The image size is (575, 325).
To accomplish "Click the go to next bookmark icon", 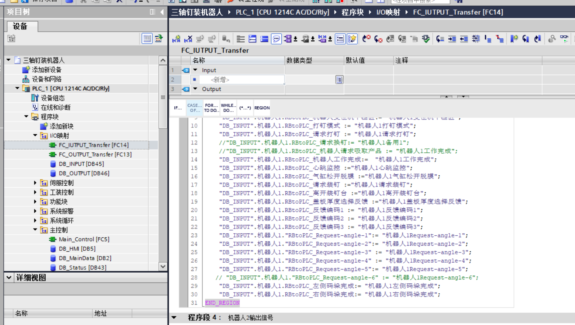I will pos(526,39).
